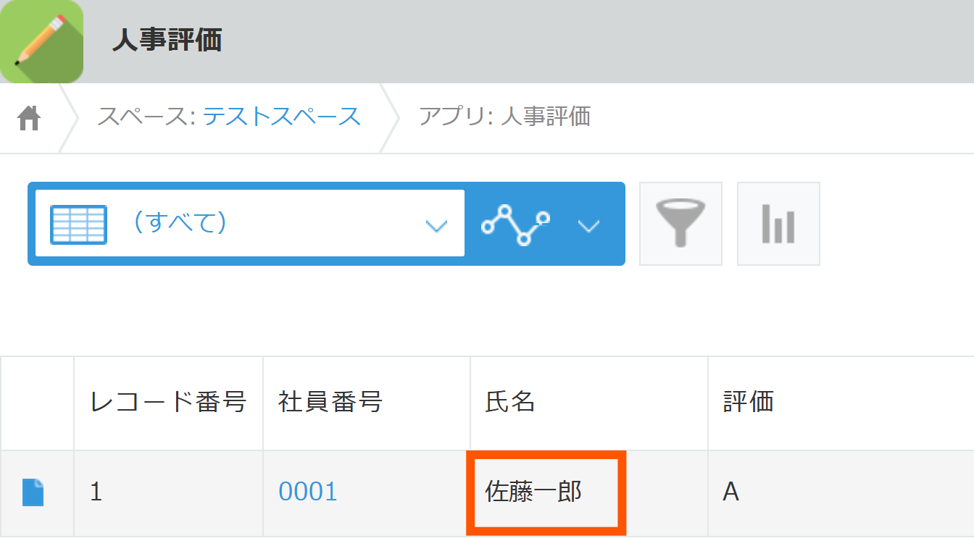The width and height of the screenshot is (974, 554).
Task: Expand the (すべて) view dropdown arrow
Action: coord(436,226)
